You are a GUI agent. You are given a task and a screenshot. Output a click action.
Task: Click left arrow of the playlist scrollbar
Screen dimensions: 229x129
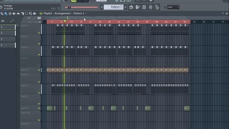pos(44,18)
